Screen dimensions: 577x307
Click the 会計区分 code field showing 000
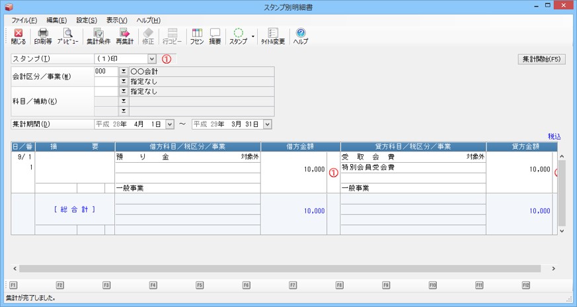pyautogui.click(x=106, y=71)
